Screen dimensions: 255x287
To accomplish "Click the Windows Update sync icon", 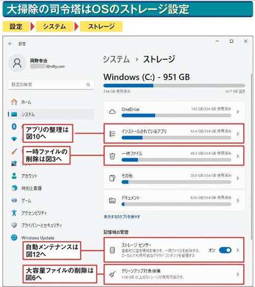I will click(14, 238).
